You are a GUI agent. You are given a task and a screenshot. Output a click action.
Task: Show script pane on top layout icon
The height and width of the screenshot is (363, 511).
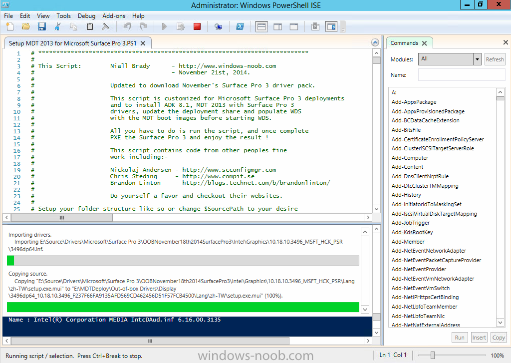point(261,26)
